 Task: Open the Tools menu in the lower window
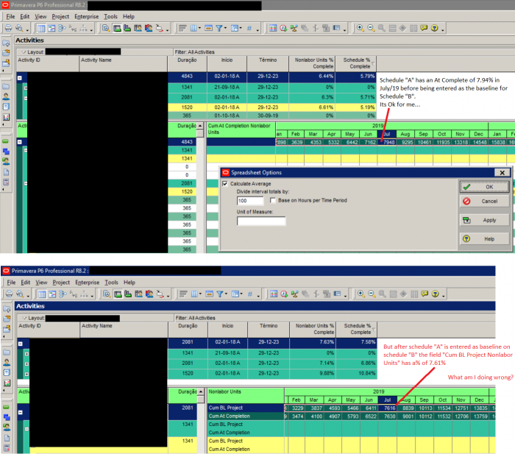(x=111, y=283)
